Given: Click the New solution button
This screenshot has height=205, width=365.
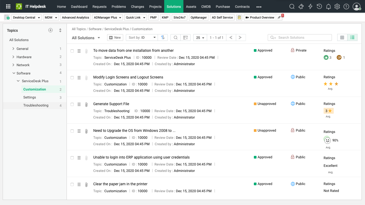Looking at the screenshot, I should pyautogui.click(x=115, y=38).
